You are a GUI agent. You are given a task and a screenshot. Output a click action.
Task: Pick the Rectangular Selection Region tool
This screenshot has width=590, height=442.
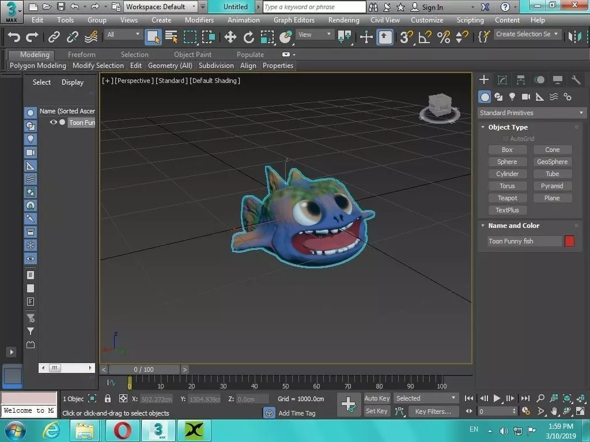[x=190, y=37]
